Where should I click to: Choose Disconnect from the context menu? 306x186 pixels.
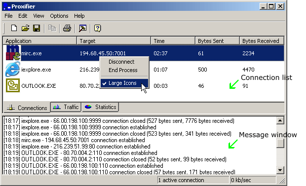click(x=121, y=62)
